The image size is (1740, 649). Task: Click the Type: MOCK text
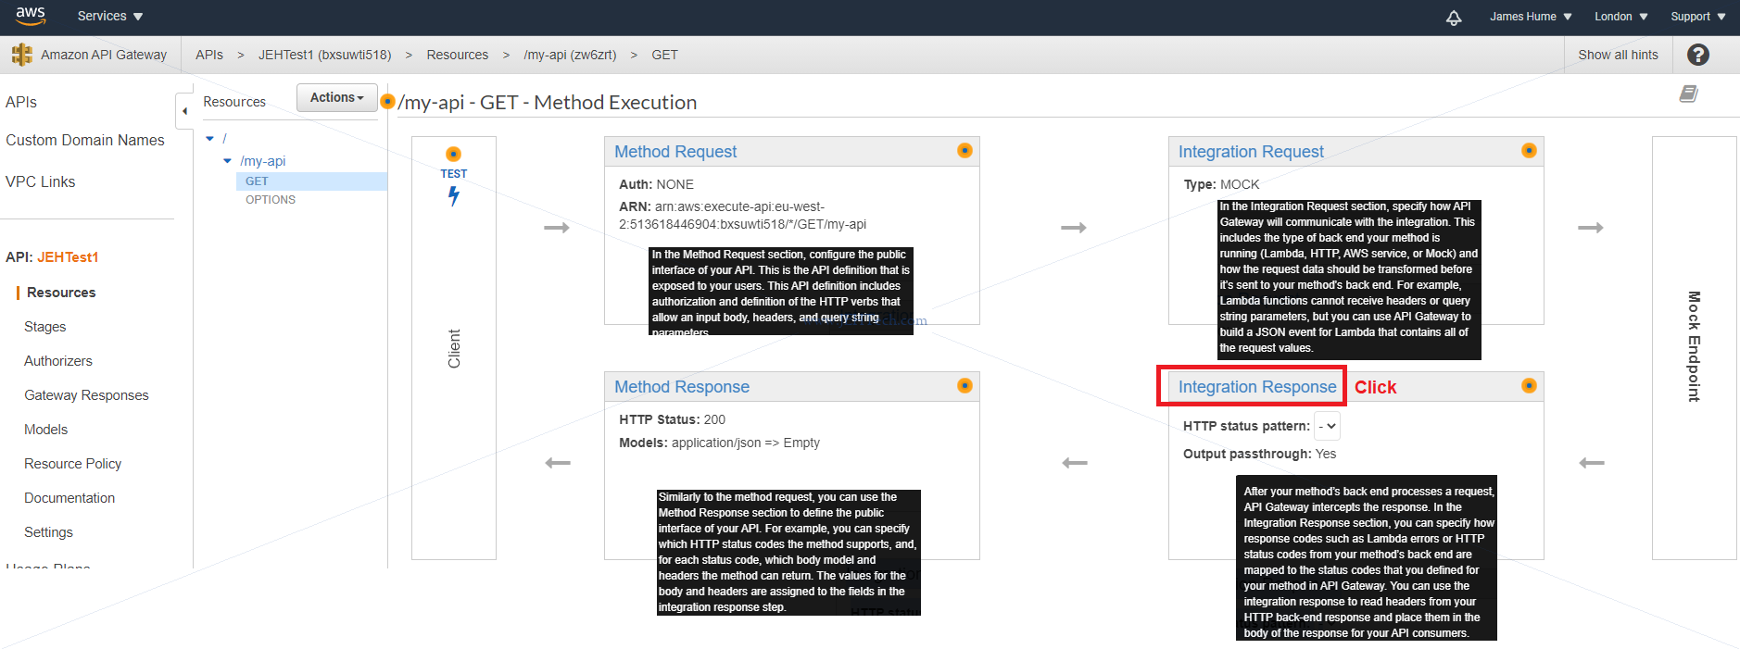[x=1221, y=184]
